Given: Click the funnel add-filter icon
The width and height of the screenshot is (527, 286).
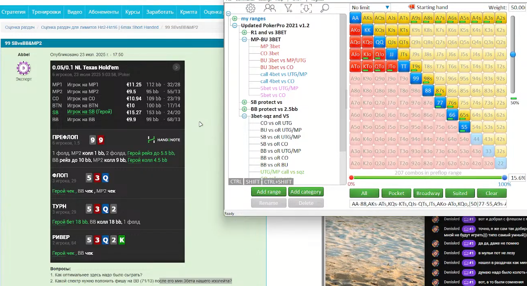Looking at the screenshot, I should click(288, 8).
